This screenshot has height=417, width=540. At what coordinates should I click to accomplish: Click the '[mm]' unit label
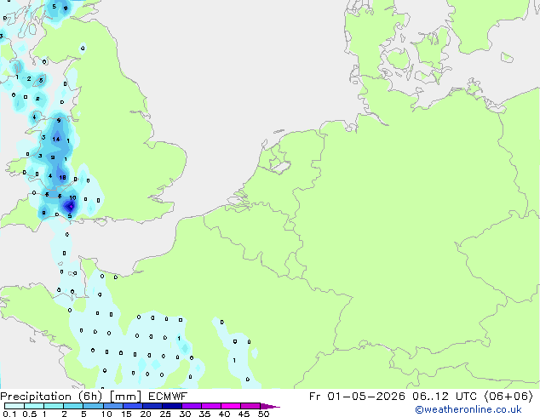(x=126, y=397)
